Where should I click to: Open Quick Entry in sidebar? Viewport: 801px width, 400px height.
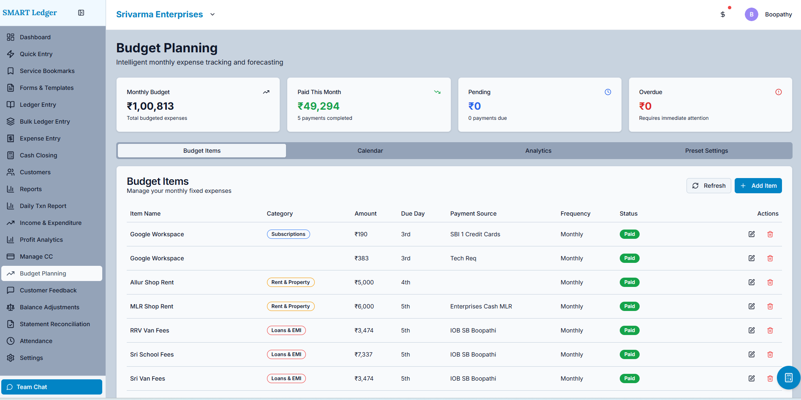[52, 54]
